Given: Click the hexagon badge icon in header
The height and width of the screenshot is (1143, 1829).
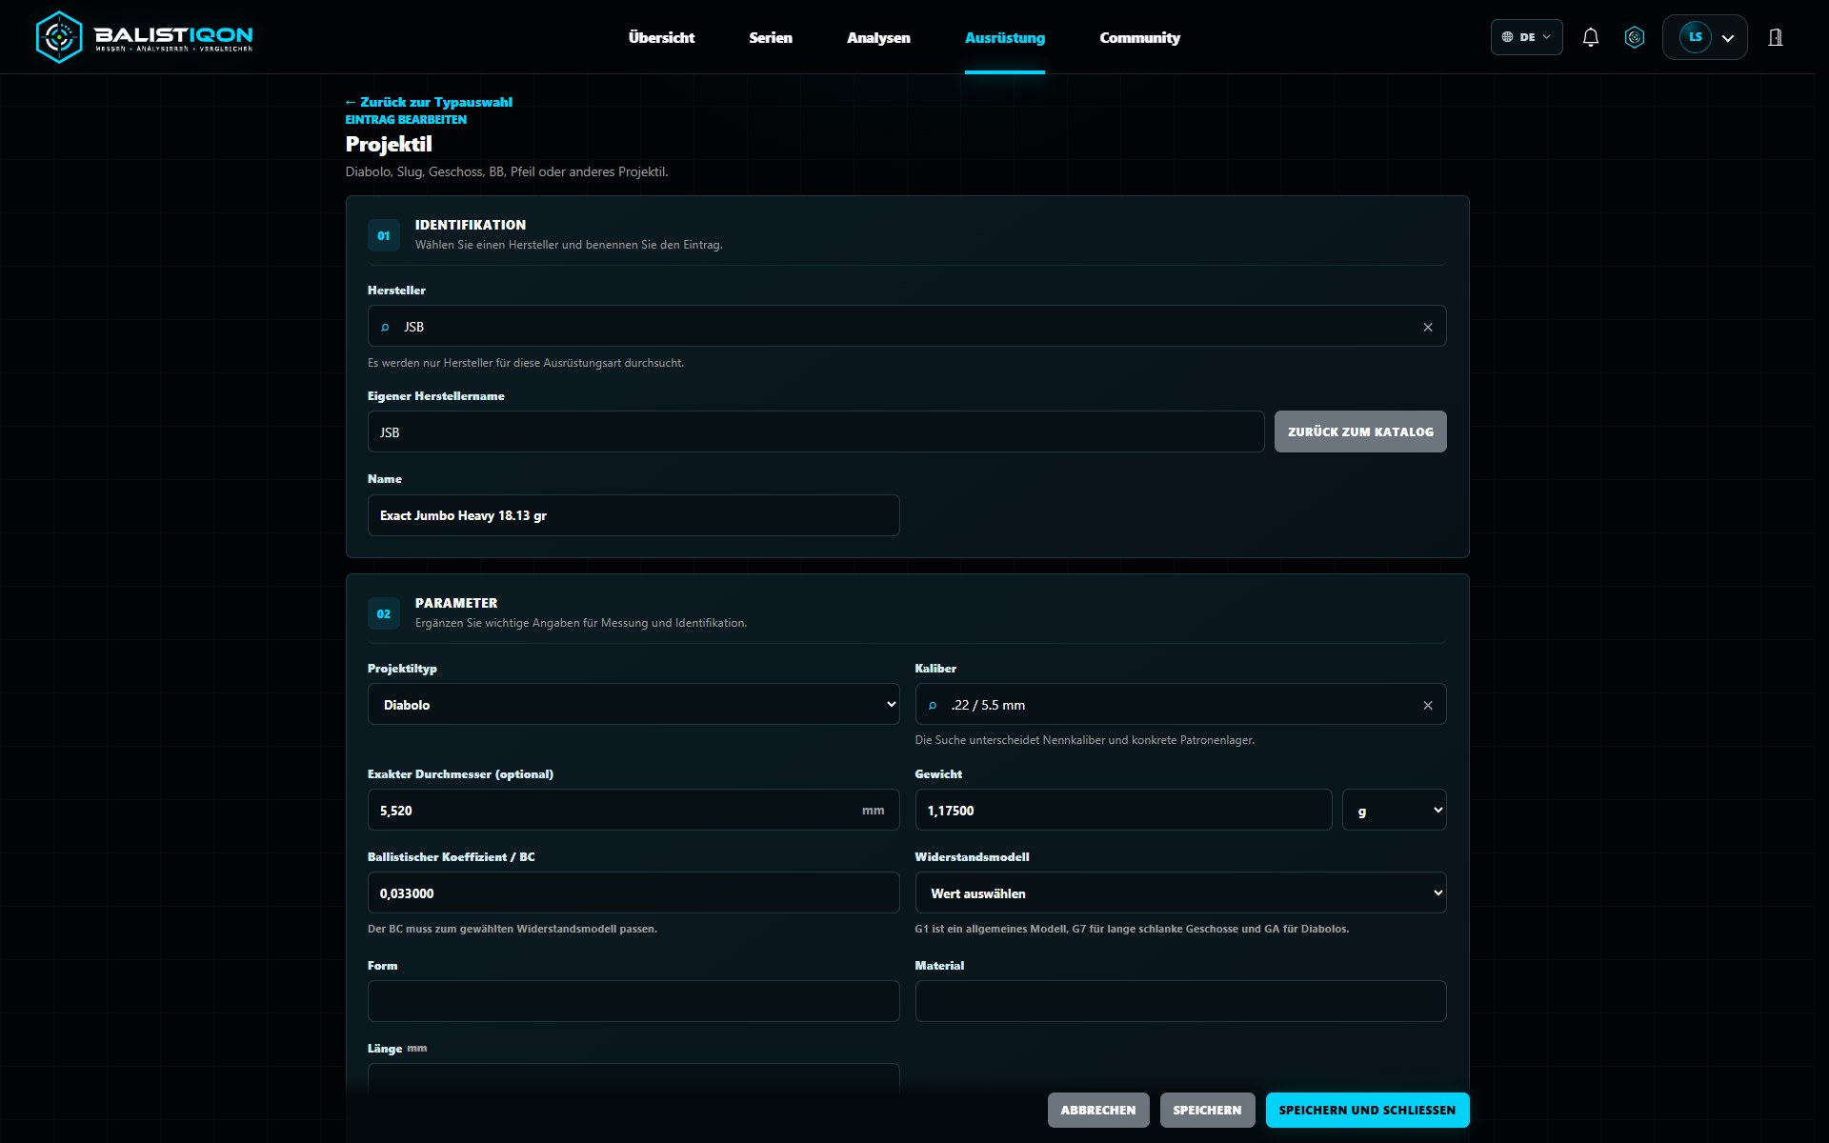Looking at the screenshot, I should click(x=1635, y=37).
